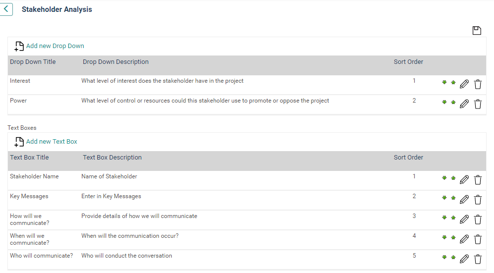The height and width of the screenshot is (273, 494).
Task: Move the Power row up
Action: pyautogui.click(x=453, y=103)
